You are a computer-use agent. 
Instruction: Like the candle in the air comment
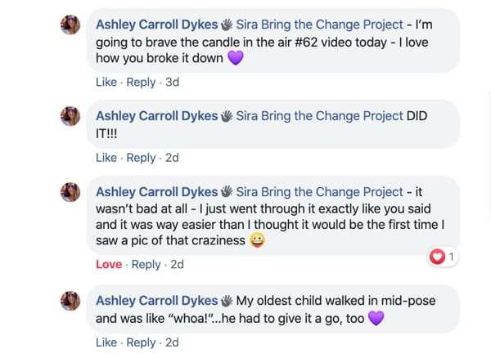click(x=106, y=82)
